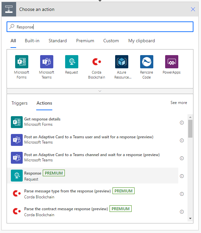
Task: Show info for Teams user adaptive card action
Action: [182, 140]
